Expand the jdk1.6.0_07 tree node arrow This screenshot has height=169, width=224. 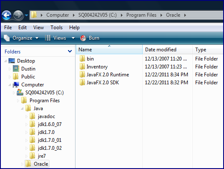26,124
